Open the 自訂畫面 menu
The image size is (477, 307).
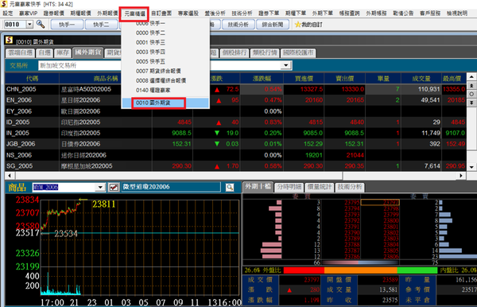pyautogui.click(x=161, y=14)
